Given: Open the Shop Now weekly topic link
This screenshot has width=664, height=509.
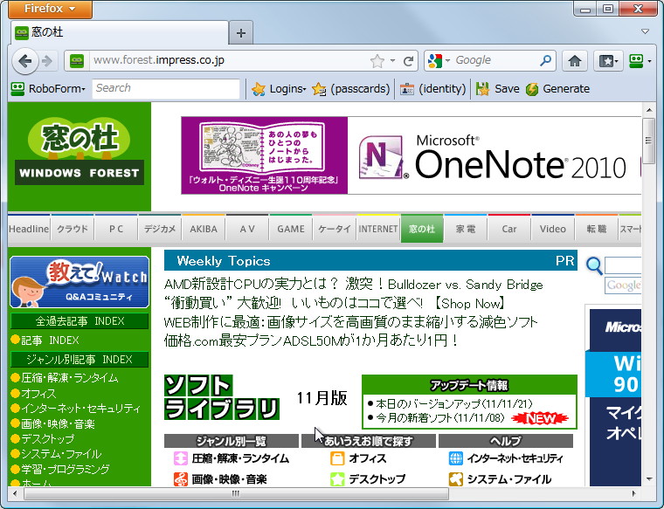Looking at the screenshot, I should [x=335, y=303].
